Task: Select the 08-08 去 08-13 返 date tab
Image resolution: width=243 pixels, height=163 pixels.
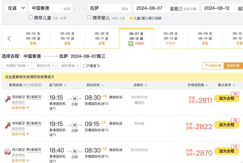Action: tap(171, 38)
